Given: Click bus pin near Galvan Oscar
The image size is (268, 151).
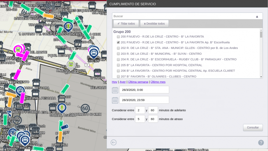Looking at the screenshot, I should tap(62, 108).
